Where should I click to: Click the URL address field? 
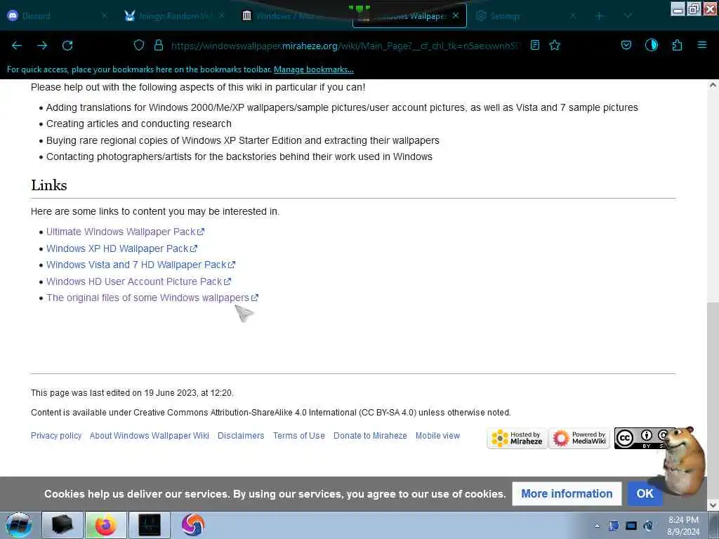point(346,46)
